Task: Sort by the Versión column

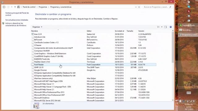Action: tap(141, 31)
